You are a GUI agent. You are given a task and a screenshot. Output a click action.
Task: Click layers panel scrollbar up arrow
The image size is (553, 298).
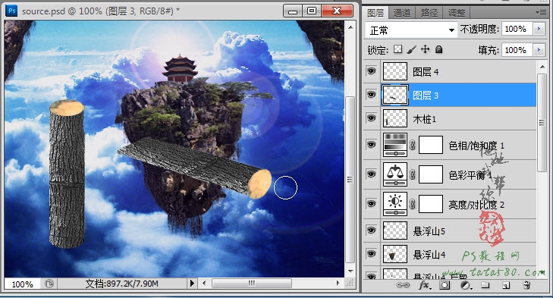pyautogui.click(x=542, y=66)
